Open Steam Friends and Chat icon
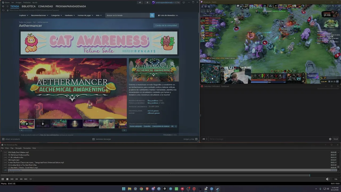 196,139
